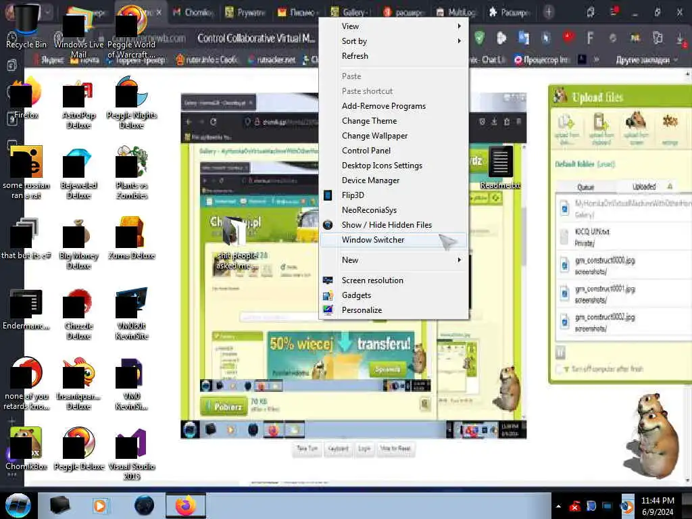Select Big Money Deluxe desktop icon
Image resolution: width=692 pixels, height=519 pixels.
(78, 243)
